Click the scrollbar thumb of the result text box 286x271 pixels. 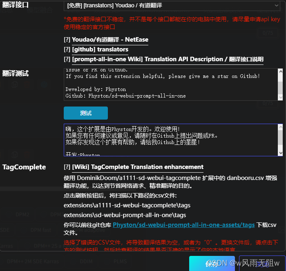(281, 137)
